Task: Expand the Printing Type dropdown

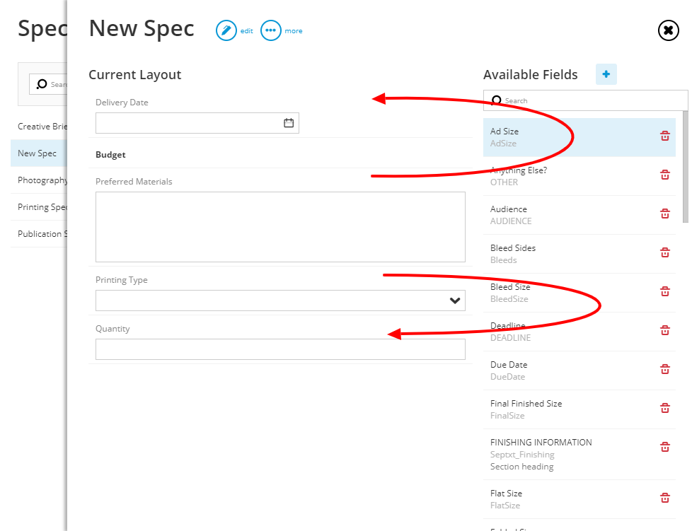Action: 455,300
